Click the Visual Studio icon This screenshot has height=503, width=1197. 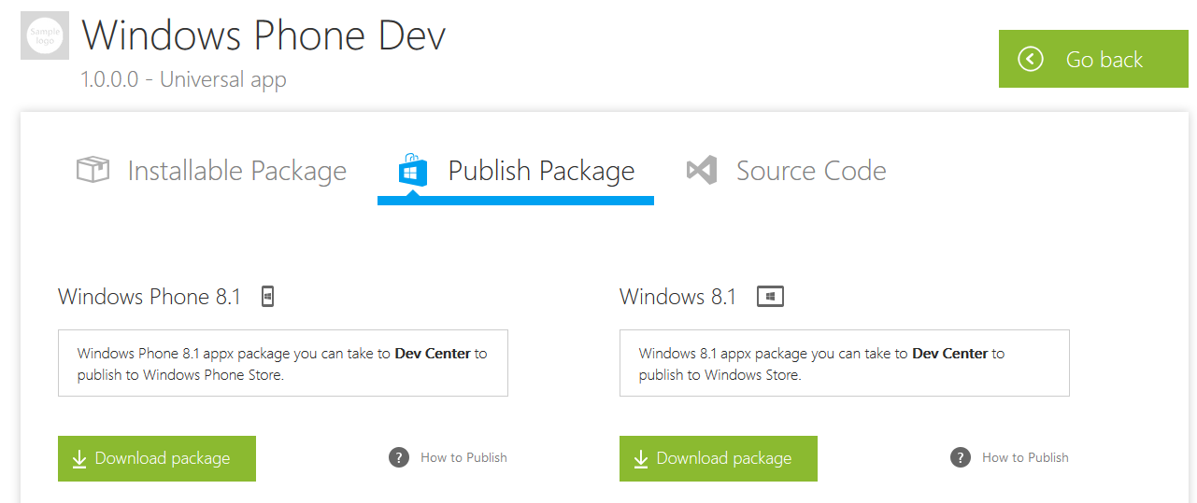(x=702, y=171)
